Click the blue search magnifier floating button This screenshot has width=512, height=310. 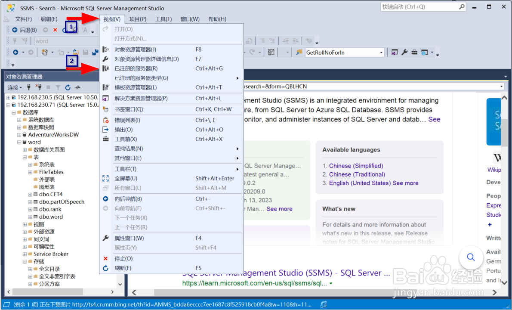tap(471, 257)
